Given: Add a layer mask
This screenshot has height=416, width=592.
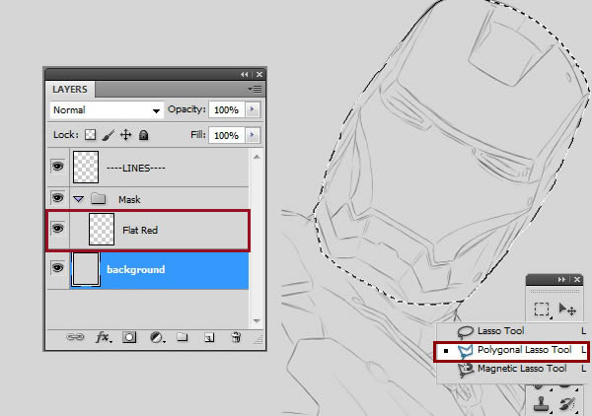Looking at the screenshot, I should (129, 337).
